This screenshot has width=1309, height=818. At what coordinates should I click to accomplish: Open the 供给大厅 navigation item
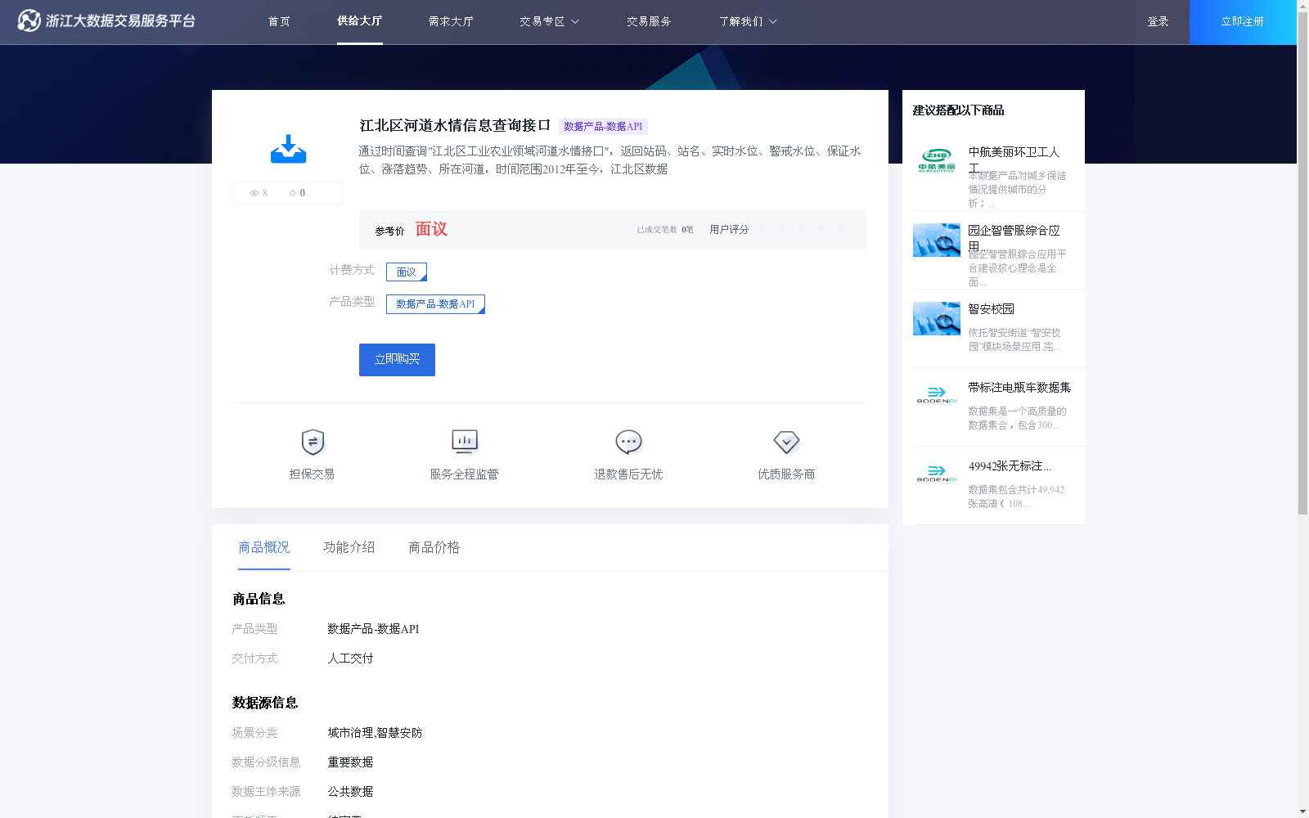click(x=360, y=21)
